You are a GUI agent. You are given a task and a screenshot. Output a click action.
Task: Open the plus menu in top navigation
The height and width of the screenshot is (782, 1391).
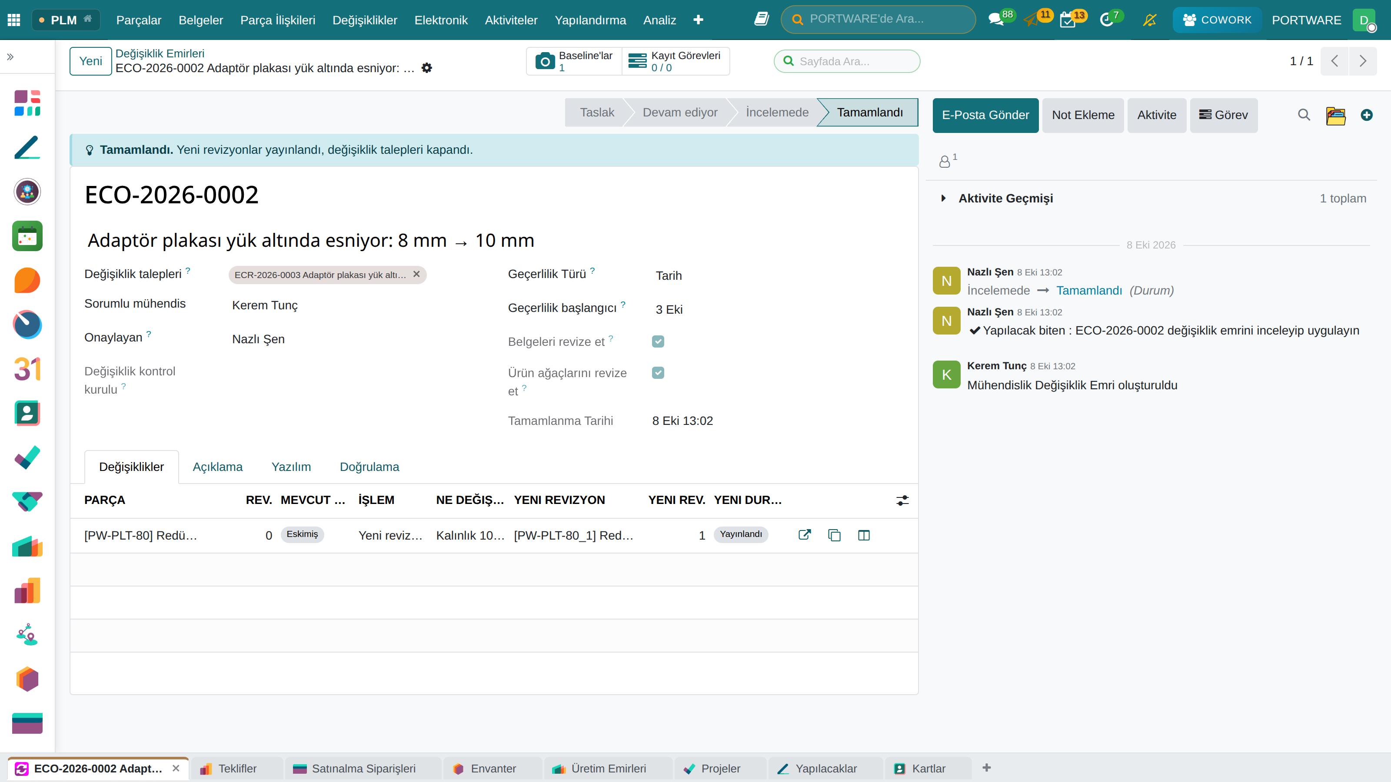coord(698,20)
